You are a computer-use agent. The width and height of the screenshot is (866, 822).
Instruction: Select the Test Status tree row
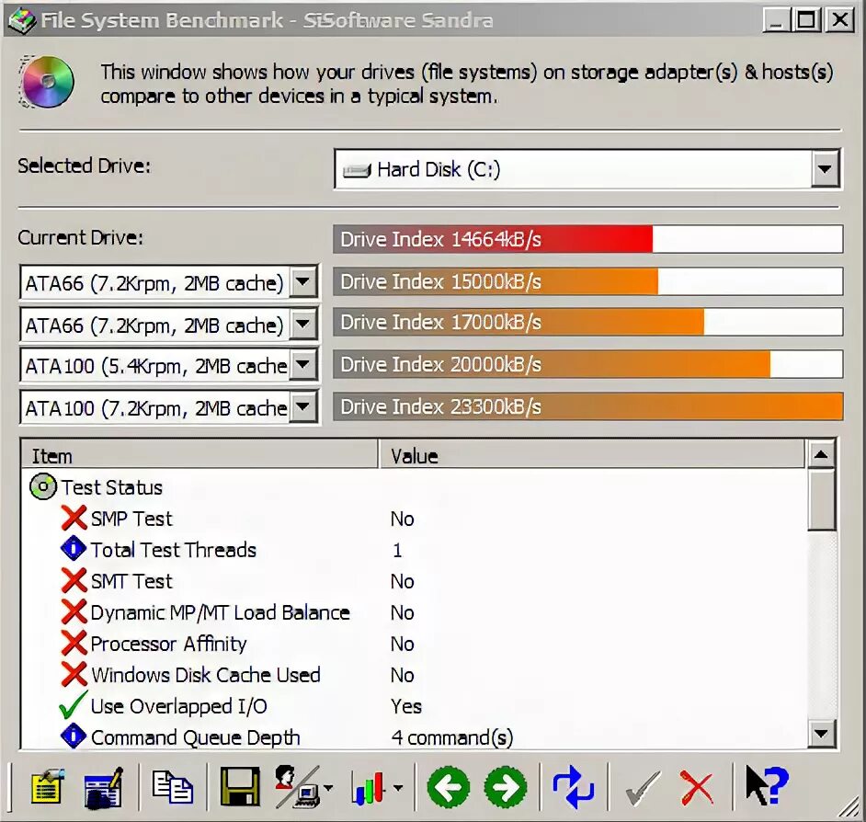tap(413, 486)
